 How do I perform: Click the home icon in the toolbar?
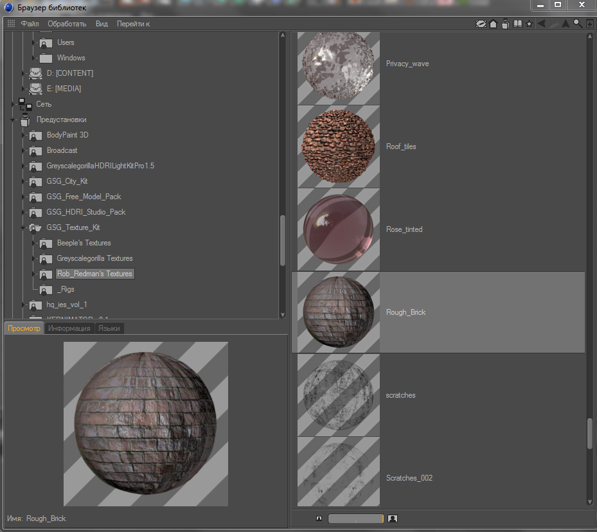tap(493, 24)
